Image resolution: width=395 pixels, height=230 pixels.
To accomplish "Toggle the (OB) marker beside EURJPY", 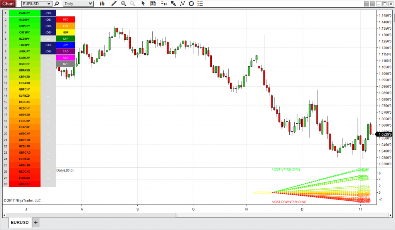I will (x=48, y=45).
